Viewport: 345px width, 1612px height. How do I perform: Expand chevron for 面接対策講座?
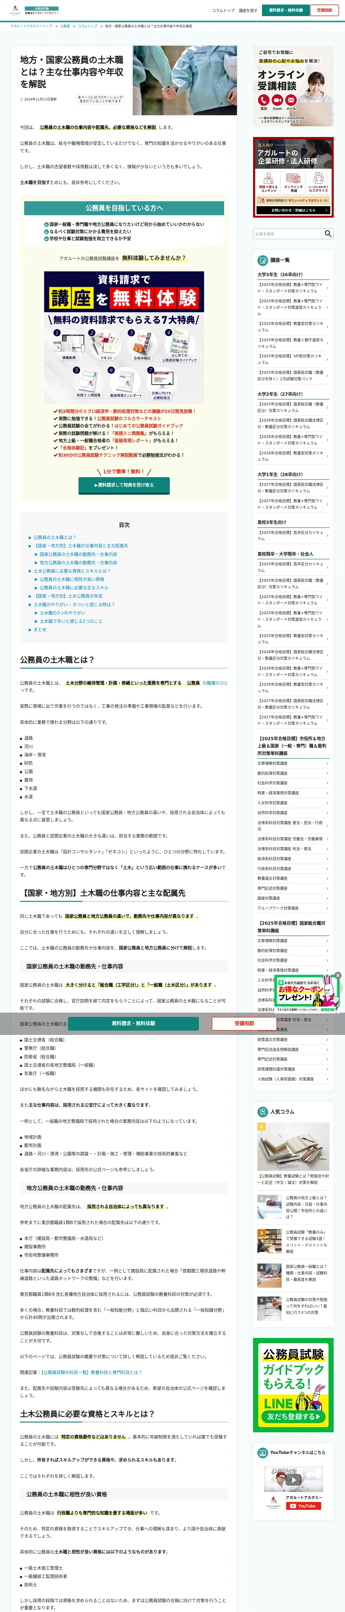pyautogui.click(x=328, y=899)
